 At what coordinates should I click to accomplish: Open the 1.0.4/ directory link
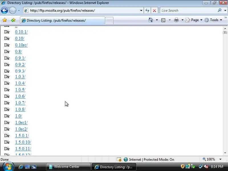click(x=20, y=83)
